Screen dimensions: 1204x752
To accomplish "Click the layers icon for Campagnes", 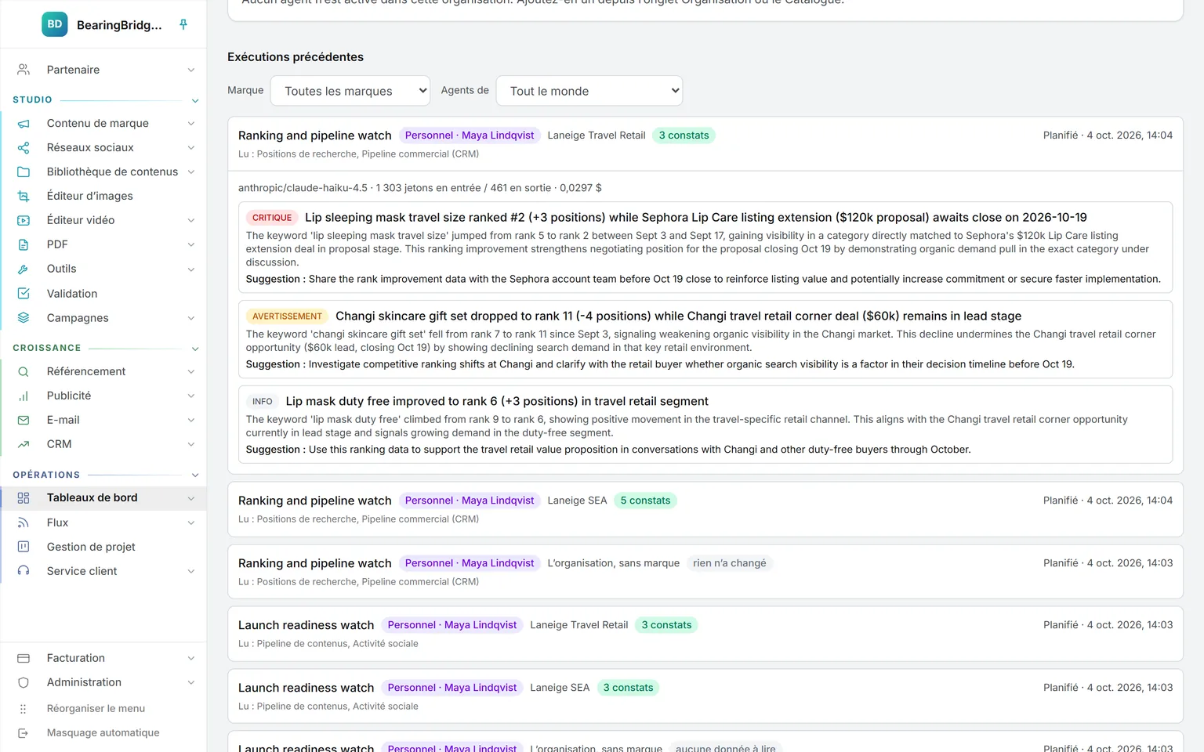I will [24, 318].
